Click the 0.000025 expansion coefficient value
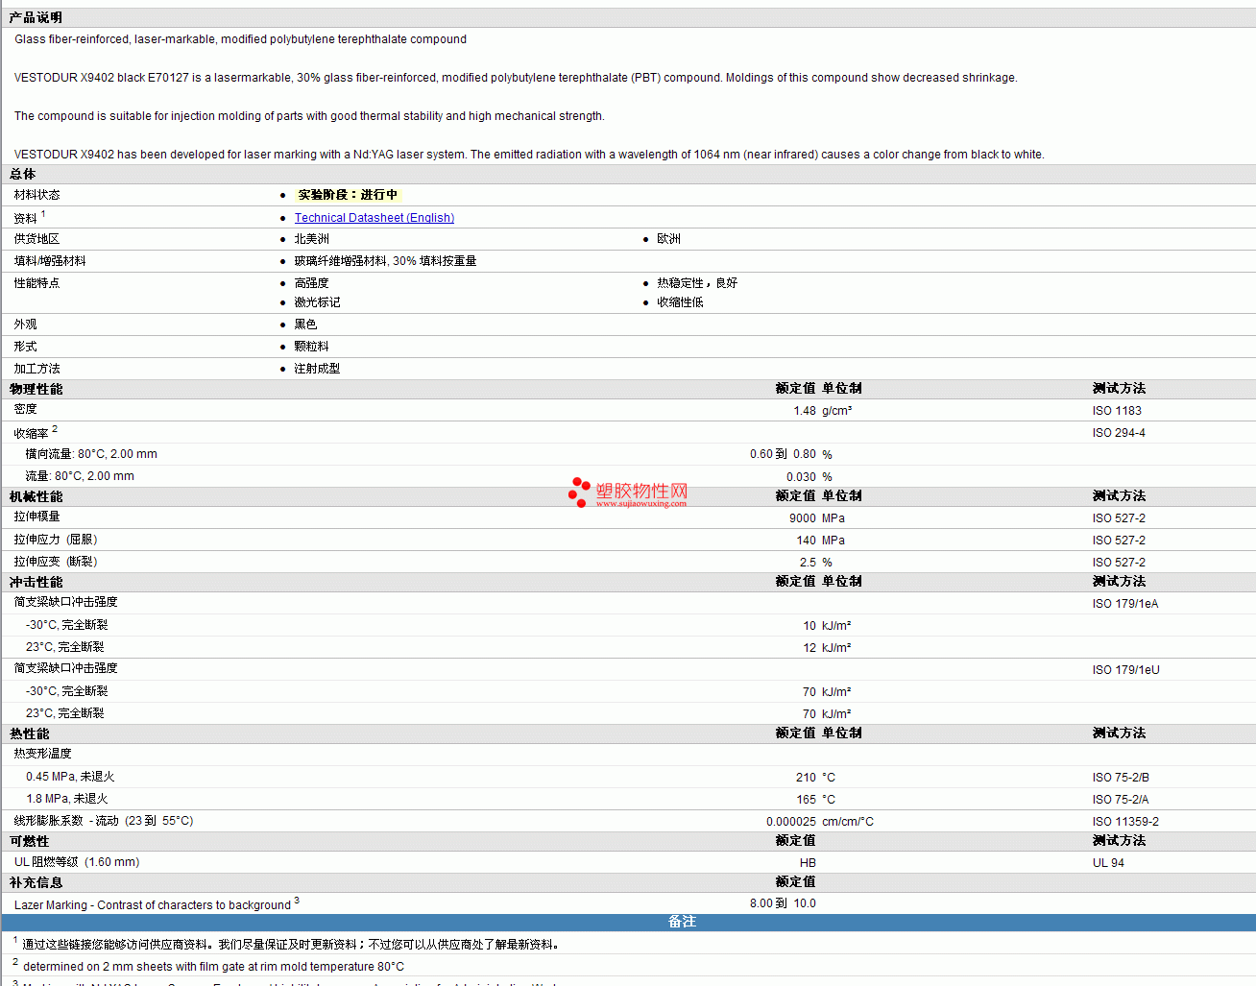Image resolution: width=1256 pixels, height=986 pixels. click(791, 822)
